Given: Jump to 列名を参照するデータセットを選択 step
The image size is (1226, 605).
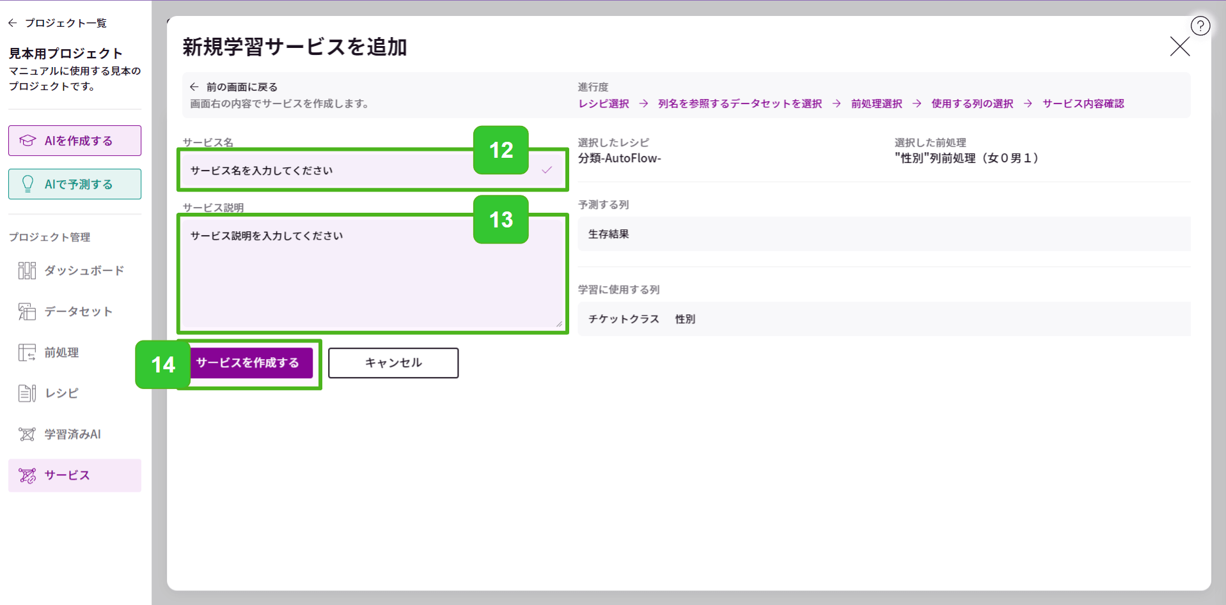Looking at the screenshot, I should [740, 103].
